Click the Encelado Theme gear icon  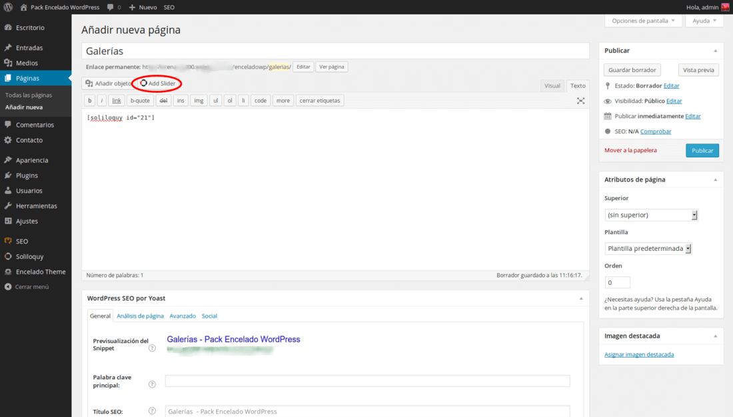(8, 272)
